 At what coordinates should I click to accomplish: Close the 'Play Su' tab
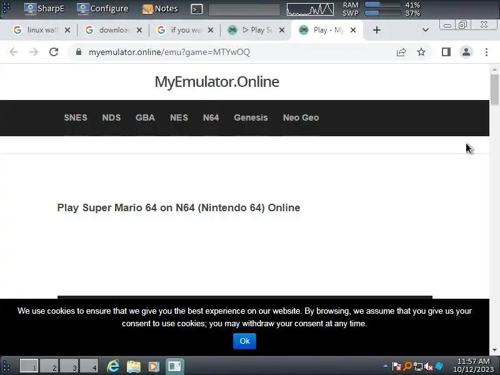[x=282, y=30]
